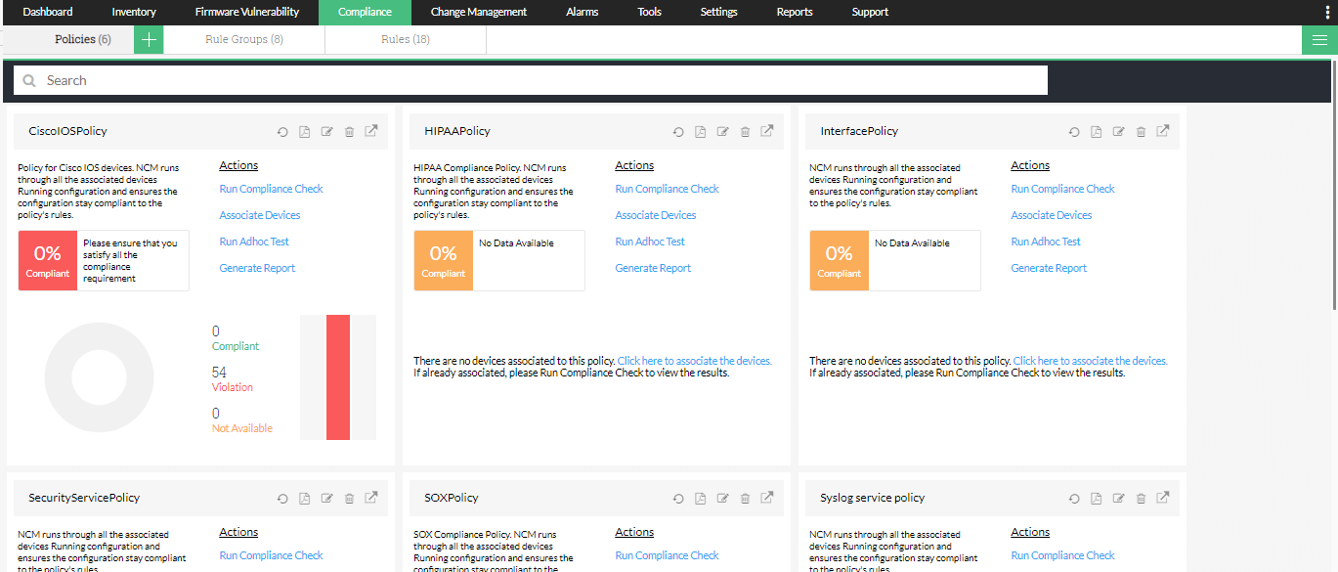Viewport: 1338px width, 572px height.
Task: Edit the Syslog service policy
Action: (1118, 498)
